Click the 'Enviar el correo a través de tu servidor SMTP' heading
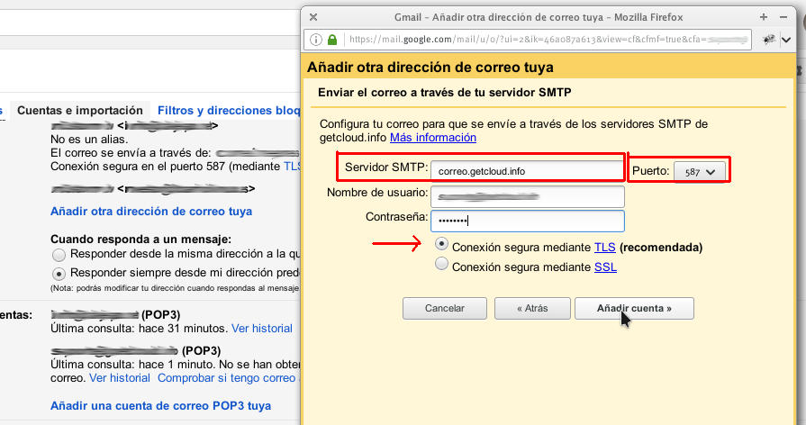 click(445, 93)
